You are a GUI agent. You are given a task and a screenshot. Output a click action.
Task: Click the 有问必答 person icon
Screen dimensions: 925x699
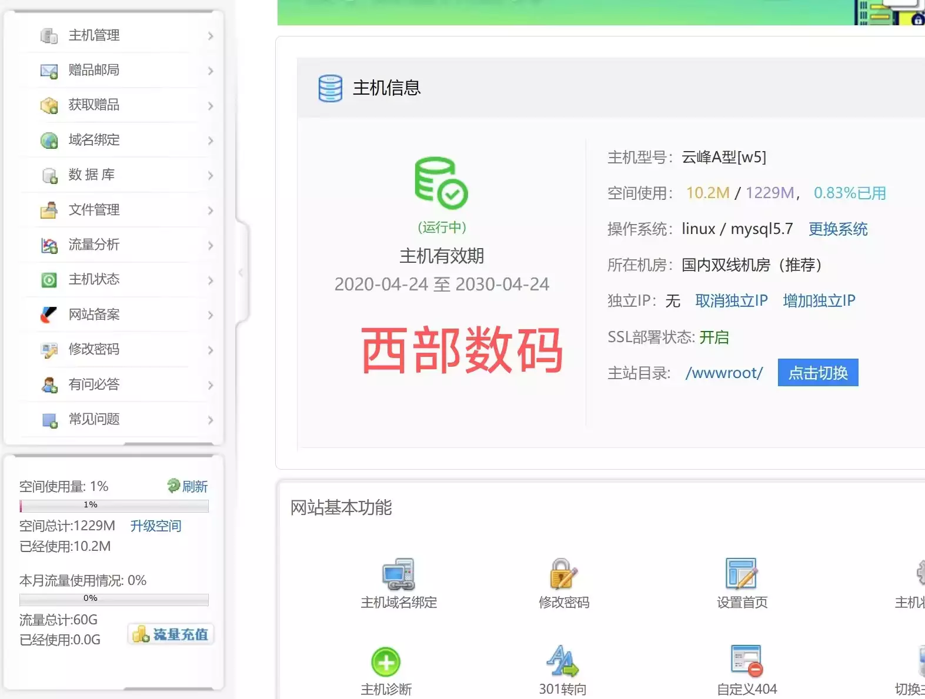[x=49, y=385]
